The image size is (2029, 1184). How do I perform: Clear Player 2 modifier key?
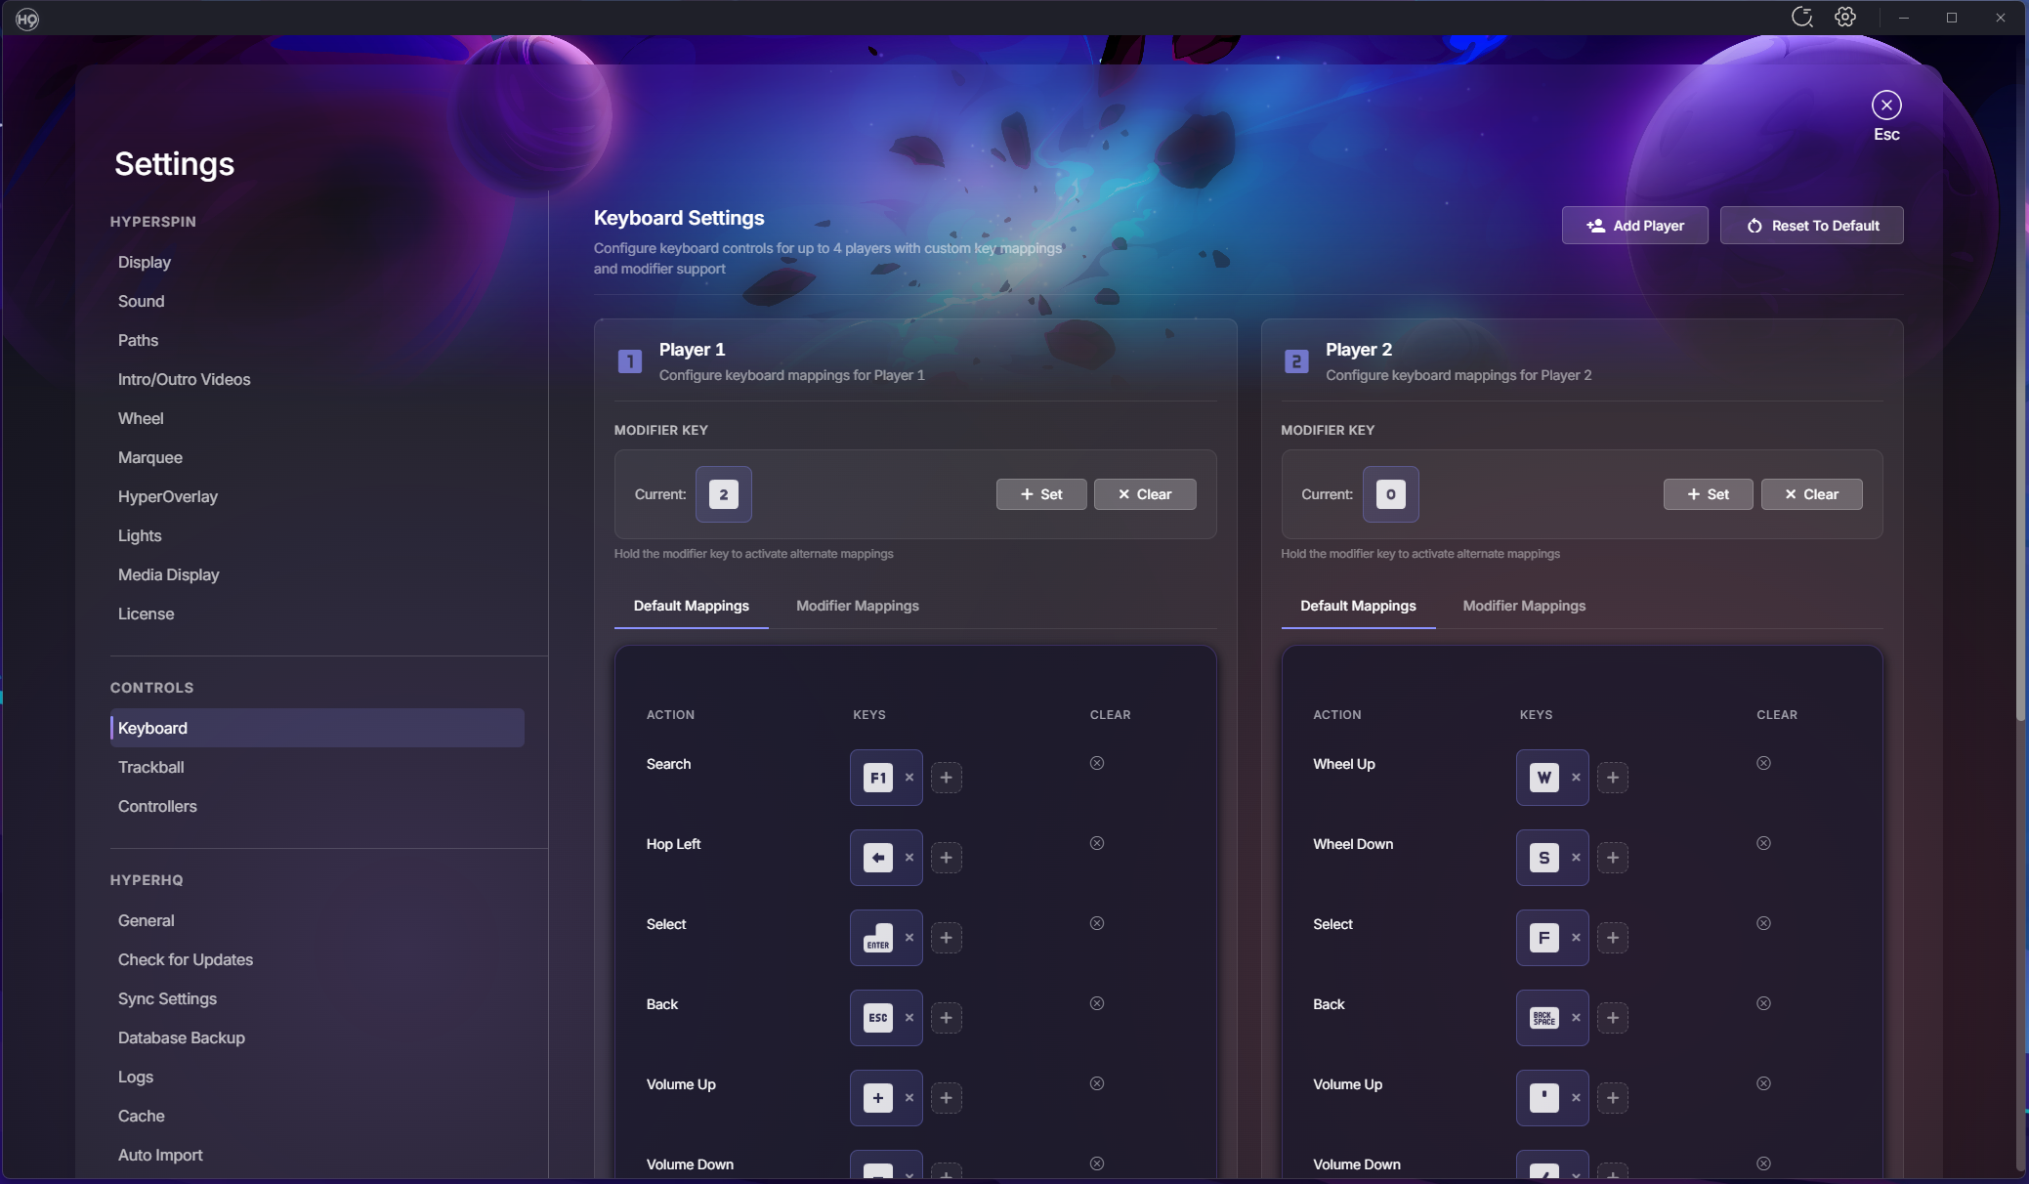[1810, 494]
